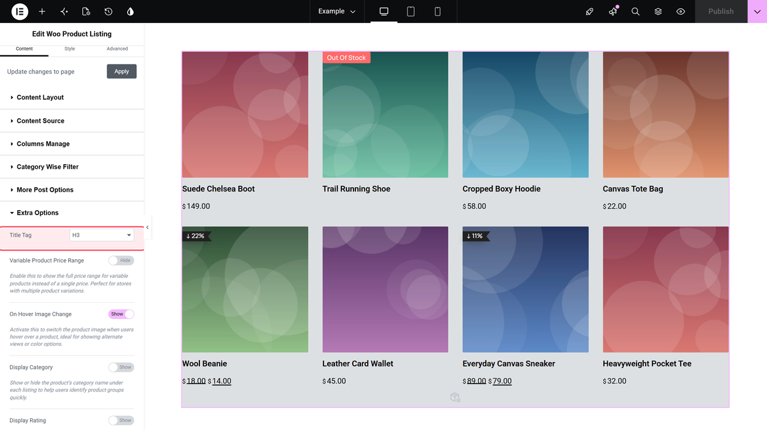Screen dimensions: 767x431
Task: Select the Everyday Canvas Sneaker product image
Action: [525, 289]
